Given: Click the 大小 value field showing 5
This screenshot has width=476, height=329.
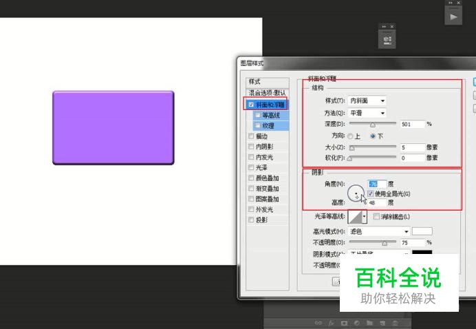Looking at the screenshot, I should (412, 148).
